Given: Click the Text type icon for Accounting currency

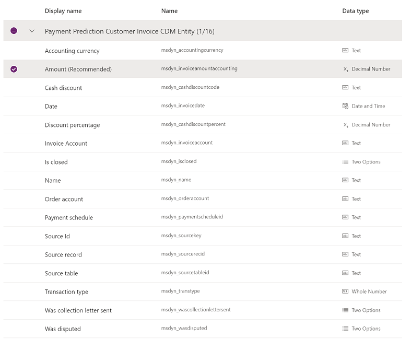Looking at the screenshot, I should (x=345, y=51).
